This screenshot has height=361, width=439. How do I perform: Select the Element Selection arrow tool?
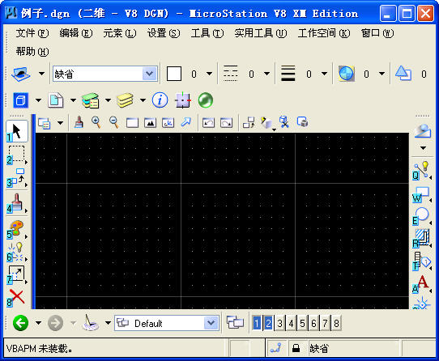click(17, 131)
